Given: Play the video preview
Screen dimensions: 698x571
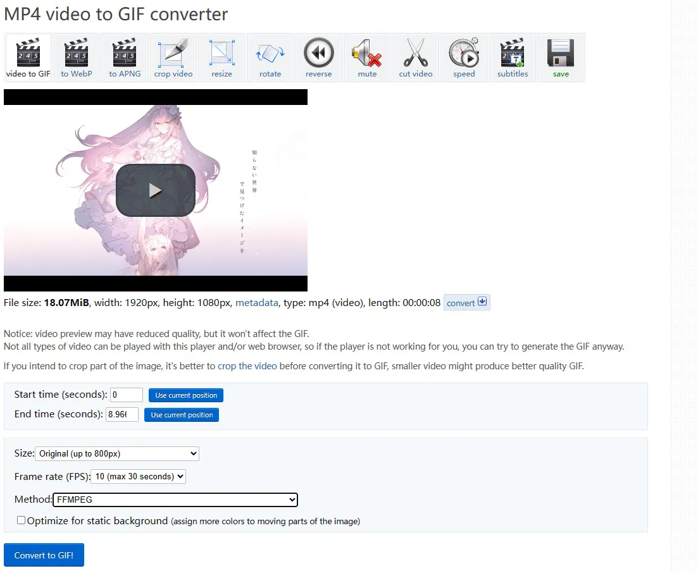Looking at the screenshot, I should (156, 190).
